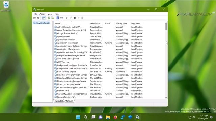Click the Refresh toolbar icon

click(x=49, y=18)
